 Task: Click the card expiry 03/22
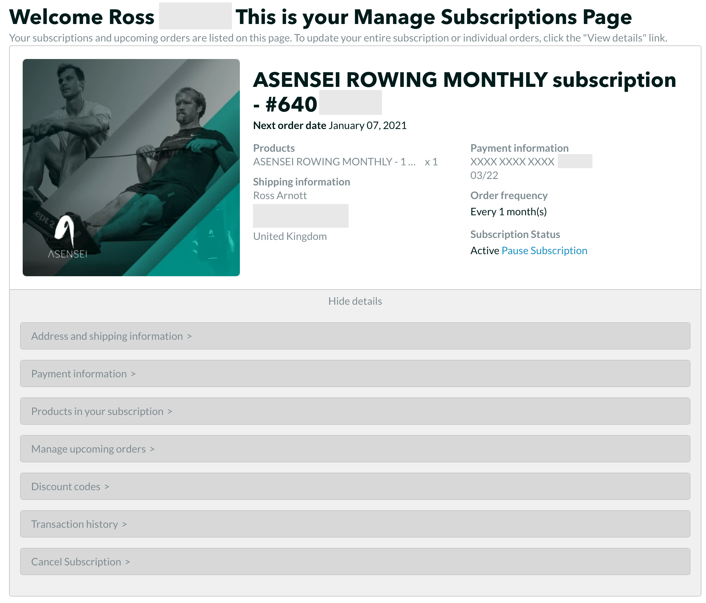[484, 175]
